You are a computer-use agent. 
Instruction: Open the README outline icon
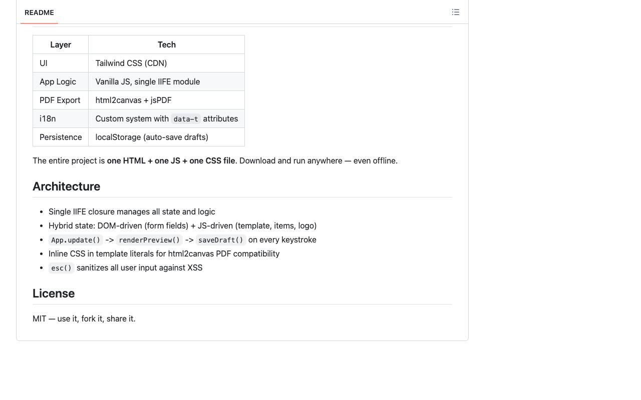456,12
